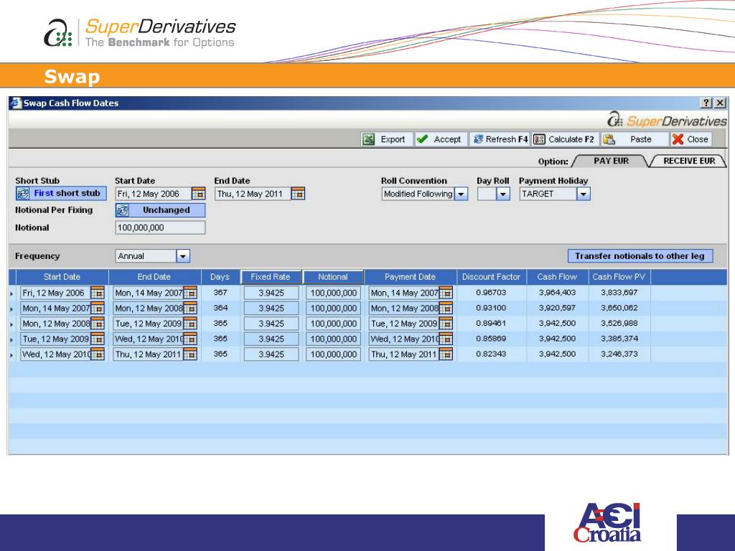Click the Payment Date column header
This screenshot has height=551, width=735.
point(410,277)
